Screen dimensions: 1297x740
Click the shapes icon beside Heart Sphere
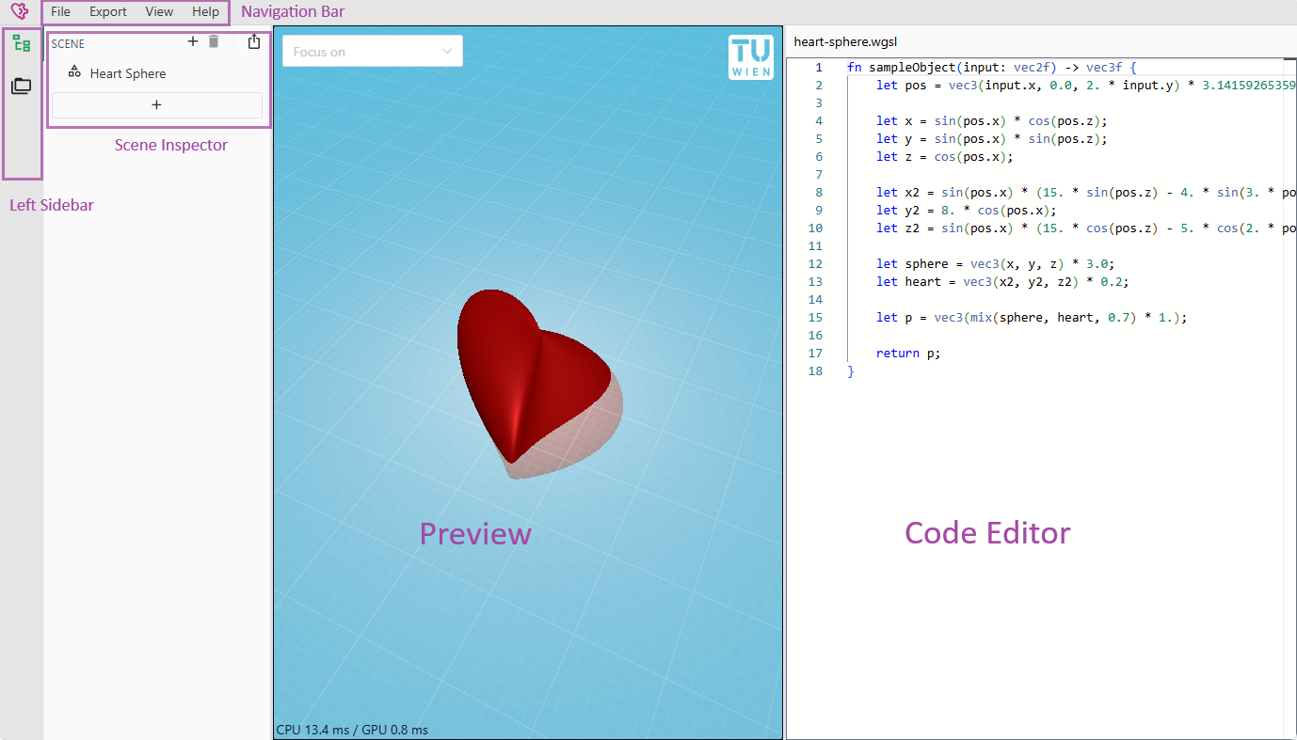coord(74,71)
